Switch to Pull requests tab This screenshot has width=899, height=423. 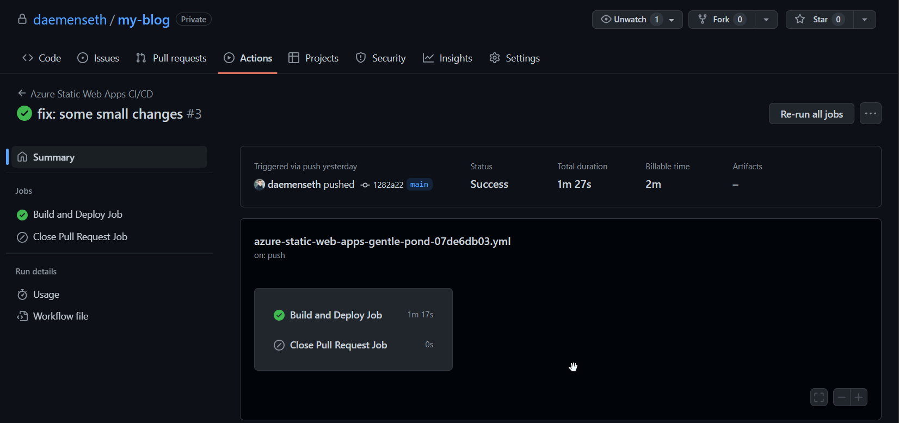pos(171,58)
